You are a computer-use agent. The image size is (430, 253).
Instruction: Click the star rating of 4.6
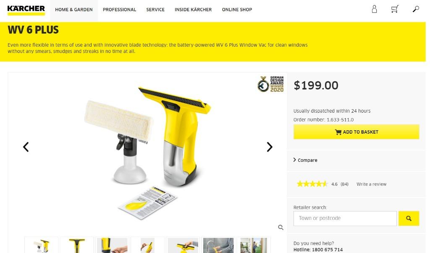312,184
